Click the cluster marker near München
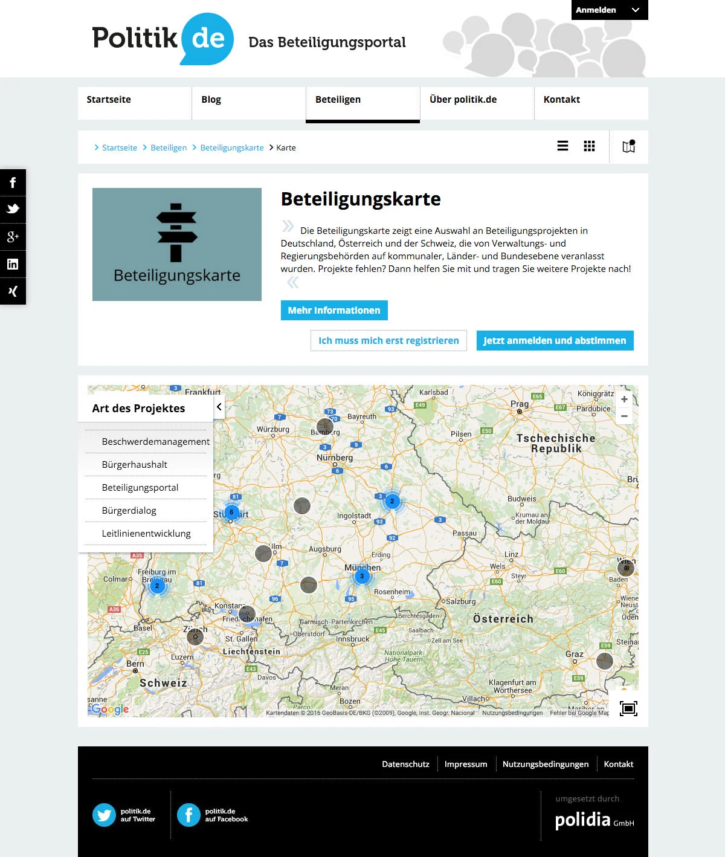Viewport: 725px width, 857px height. pyautogui.click(x=362, y=576)
